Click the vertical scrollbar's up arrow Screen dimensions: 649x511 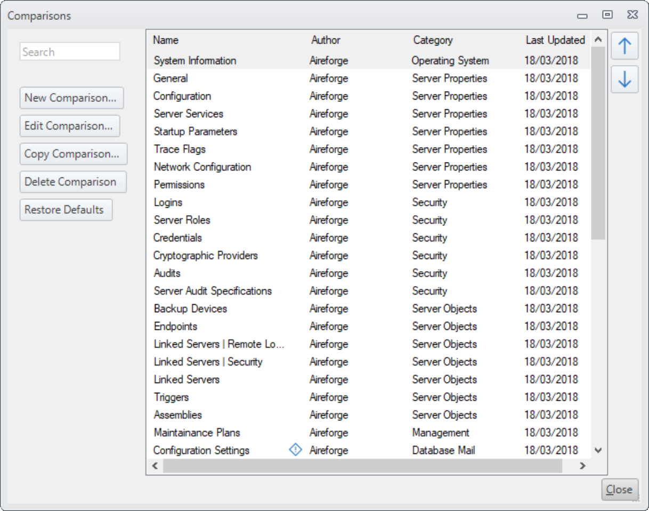[598, 38]
